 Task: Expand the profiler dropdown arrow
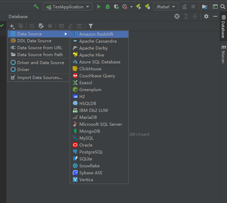coord(131,7)
